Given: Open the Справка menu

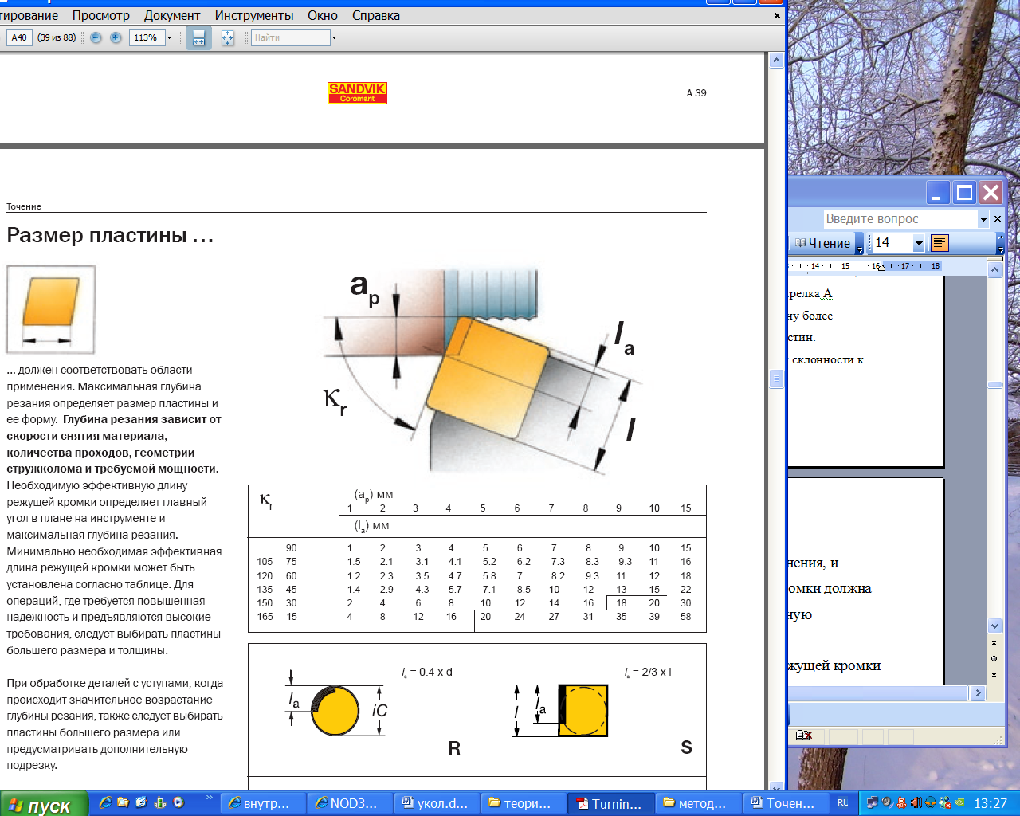Looking at the screenshot, I should (376, 15).
